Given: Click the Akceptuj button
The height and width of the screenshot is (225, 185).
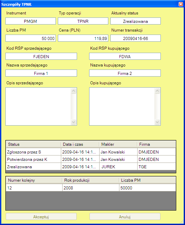Looking at the screenshot, I should coord(41,217).
